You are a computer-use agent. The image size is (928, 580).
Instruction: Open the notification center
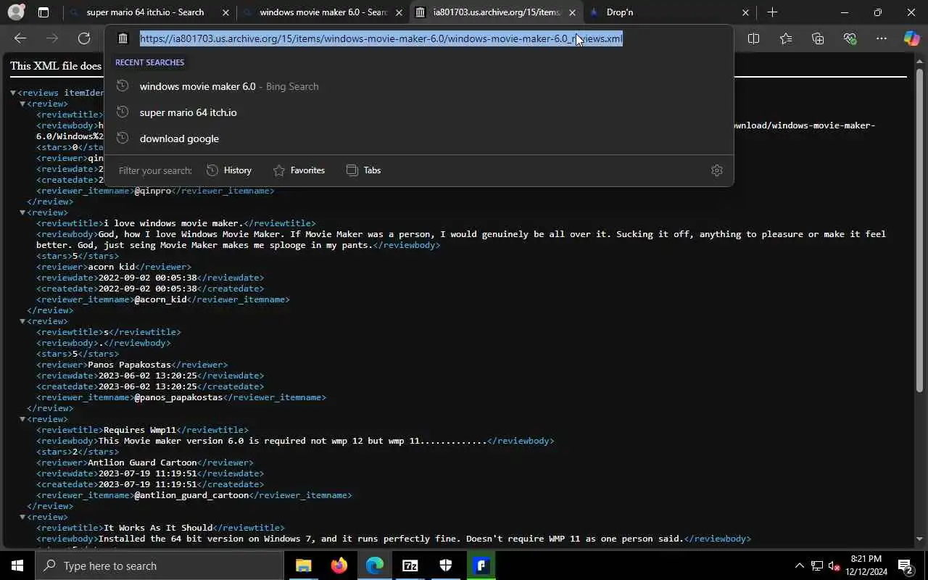906,565
